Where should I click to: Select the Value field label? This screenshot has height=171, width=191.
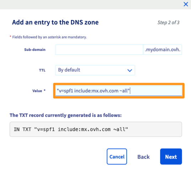[x=37, y=91]
